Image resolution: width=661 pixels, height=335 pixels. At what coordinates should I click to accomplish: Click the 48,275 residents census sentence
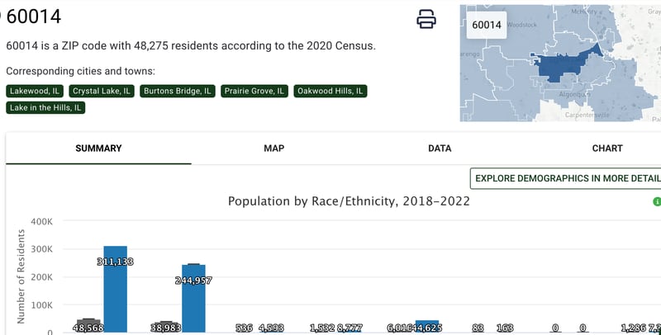point(191,45)
